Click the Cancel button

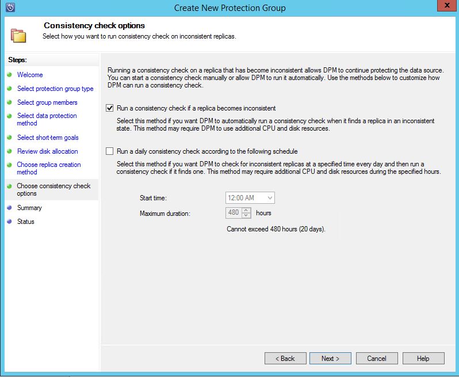click(x=377, y=358)
